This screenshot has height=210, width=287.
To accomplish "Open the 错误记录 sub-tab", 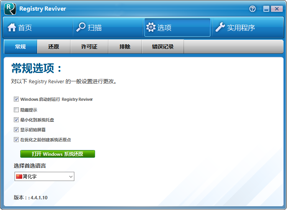I will click(163, 47).
